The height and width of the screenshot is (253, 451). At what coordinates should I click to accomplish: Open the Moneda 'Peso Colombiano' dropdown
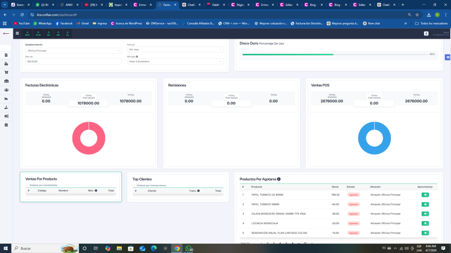click(175, 62)
